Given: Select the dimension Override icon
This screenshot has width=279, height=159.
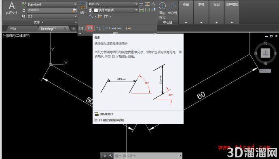Looking at the screenshot, I should click(x=128, y=28).
